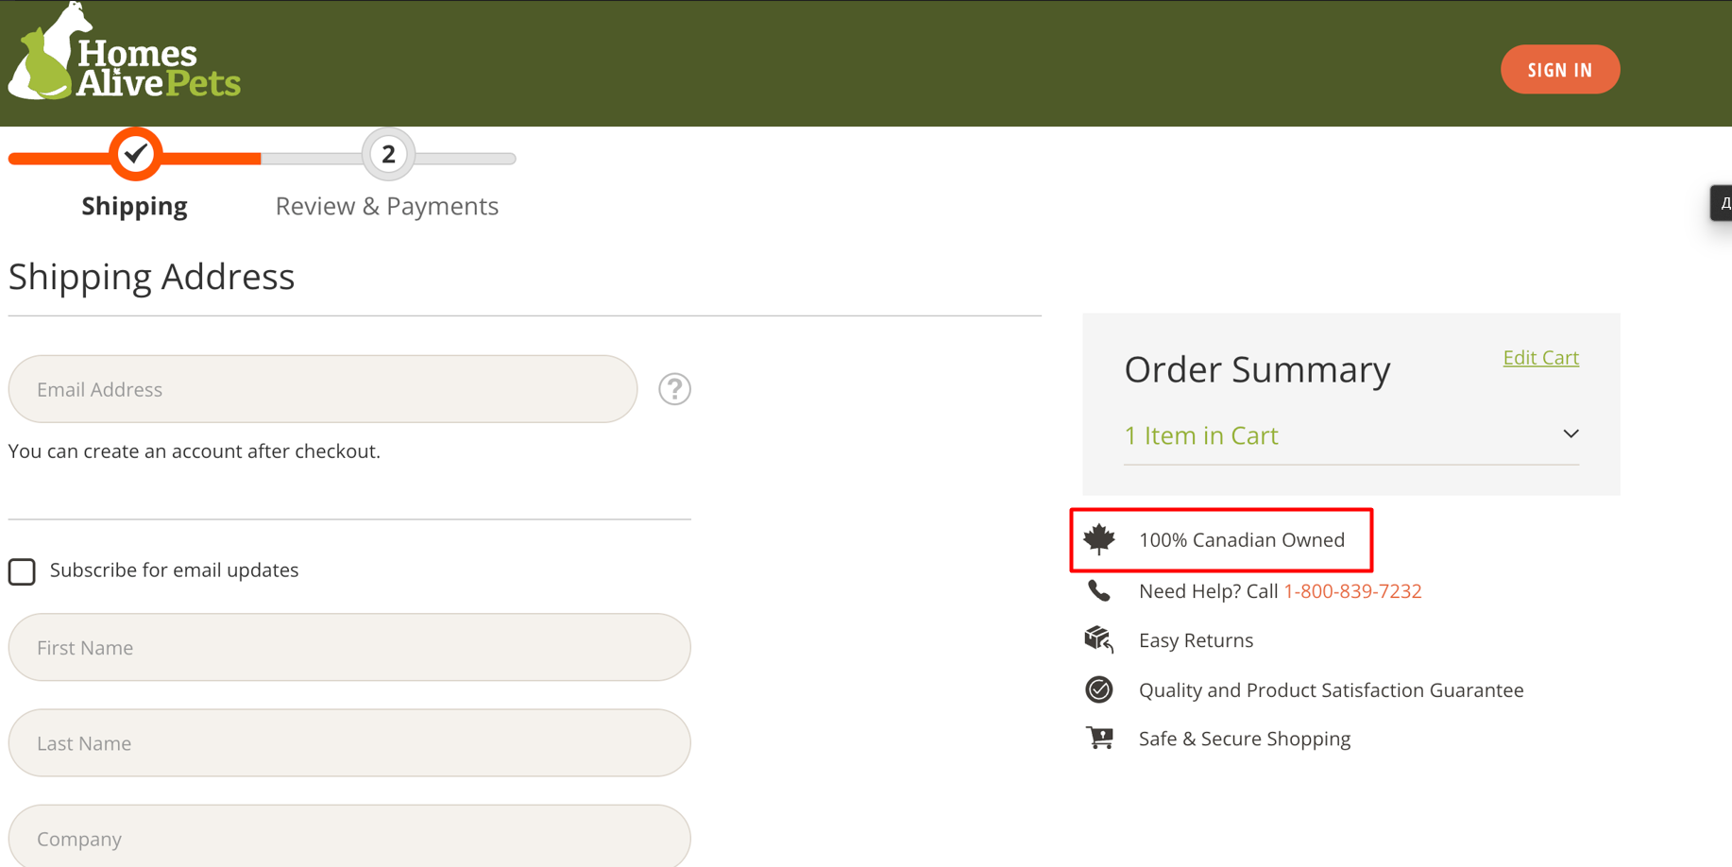Click the Shipping step checkmark circle
The height and width of the screenshot is (867, 1732).
(136, 154)
